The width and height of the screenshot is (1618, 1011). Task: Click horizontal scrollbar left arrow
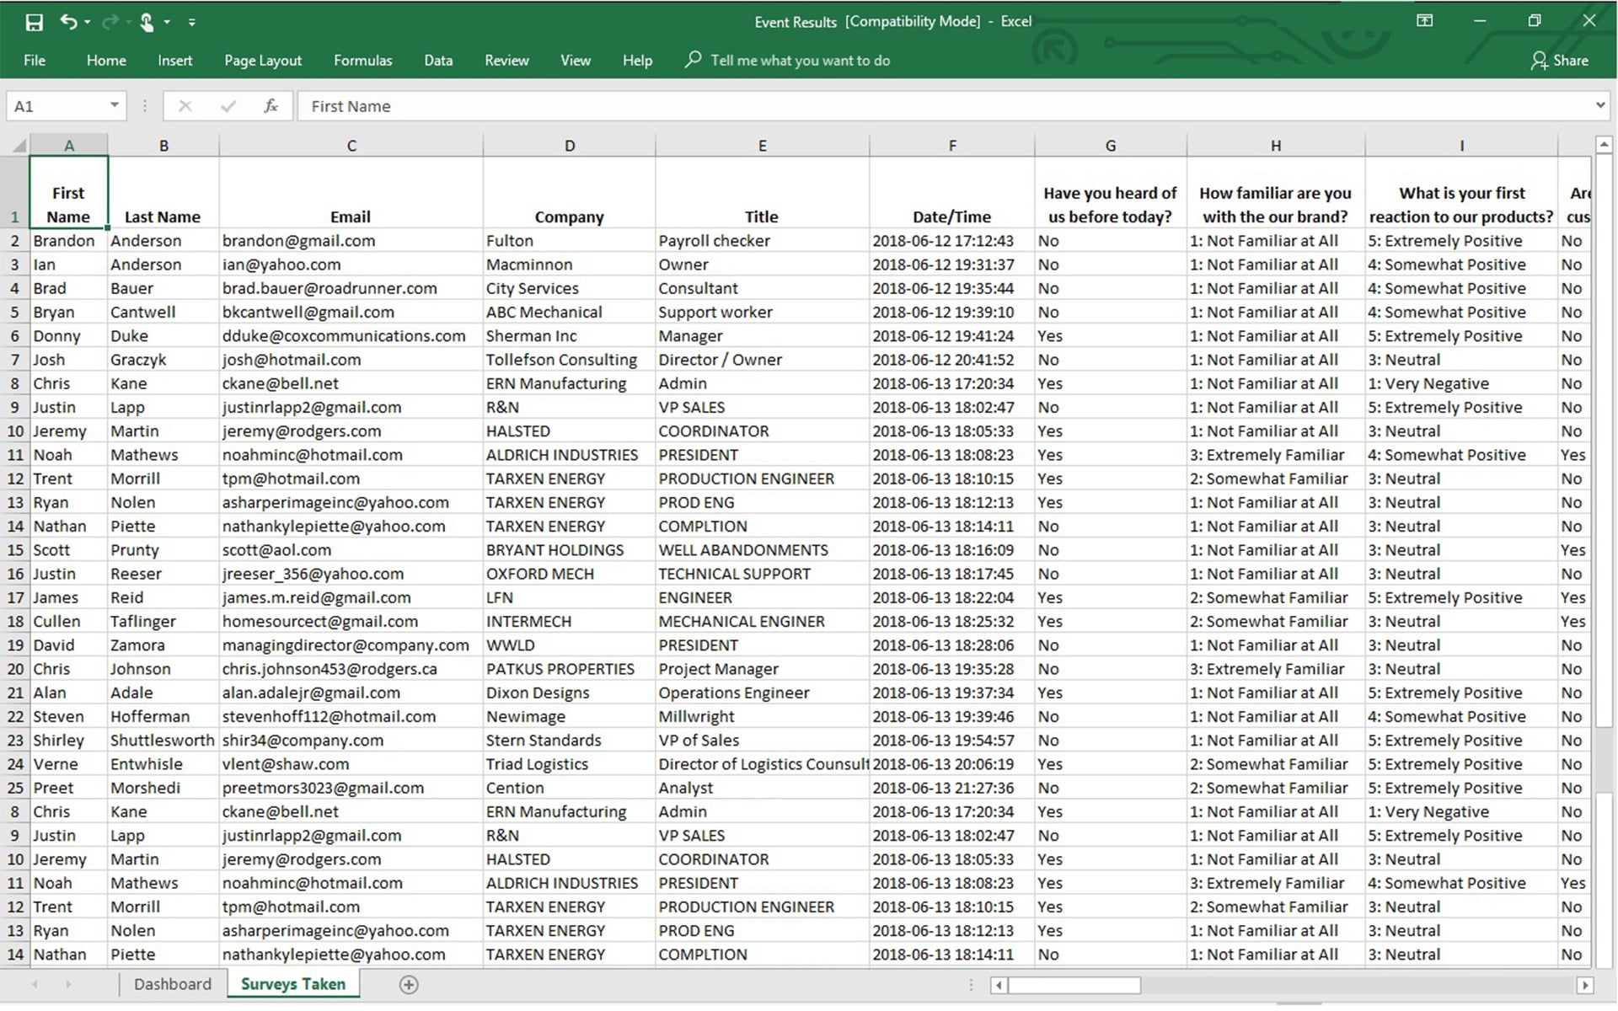click(999, 985)
